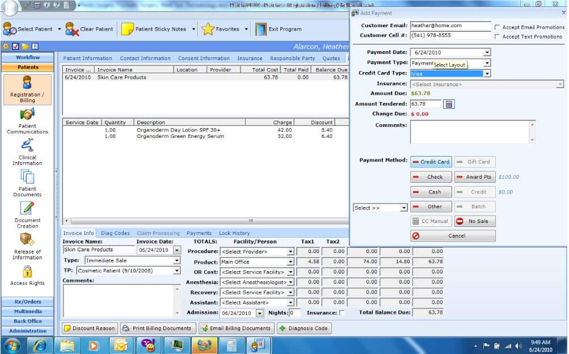This screenshot has width=569, height=354.
Task: Expand the Procedure Select Provider dropdown
Action: (290, 252)
